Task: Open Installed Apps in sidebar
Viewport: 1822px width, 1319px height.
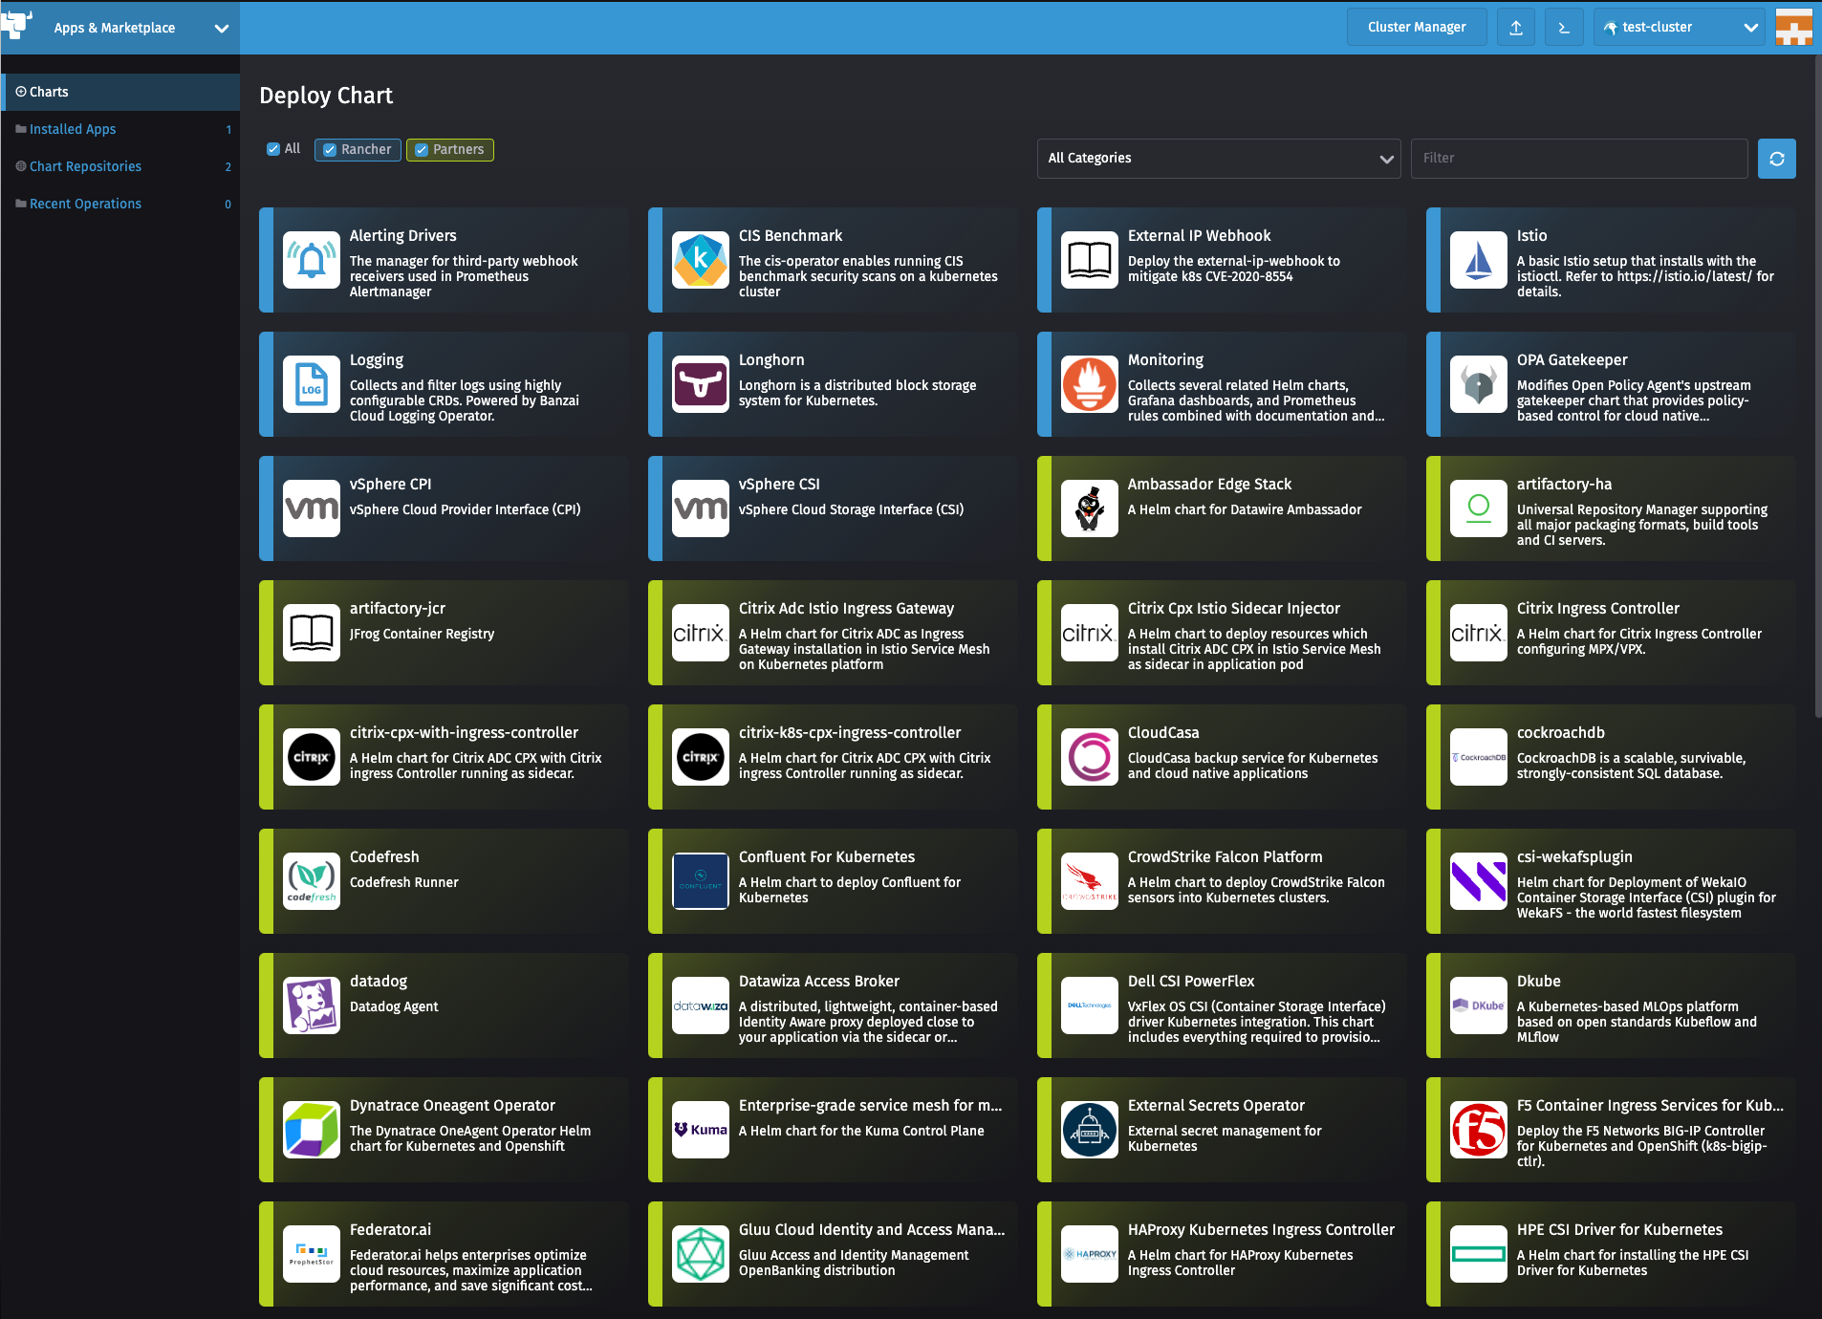Action: pyautogui.click(x=73, y=129)
